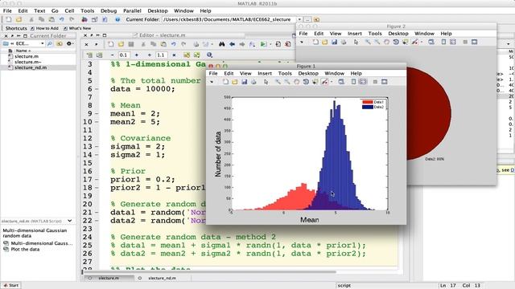
Task: Click the Back arrow in Editor toolbar
Action: (233, 44)
